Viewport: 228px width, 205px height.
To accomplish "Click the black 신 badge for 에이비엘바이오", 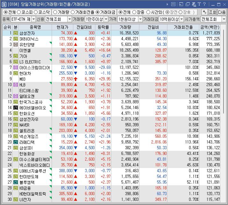I will click(16, 107).
